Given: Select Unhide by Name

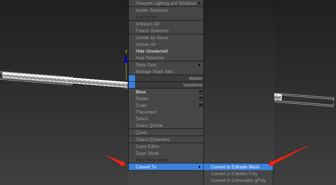Looking at the screenshot, I should [166, 37].
